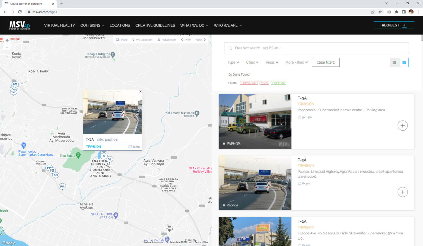
Task: Open Google Maps Terms of Use link
Action: pos(201,242)
